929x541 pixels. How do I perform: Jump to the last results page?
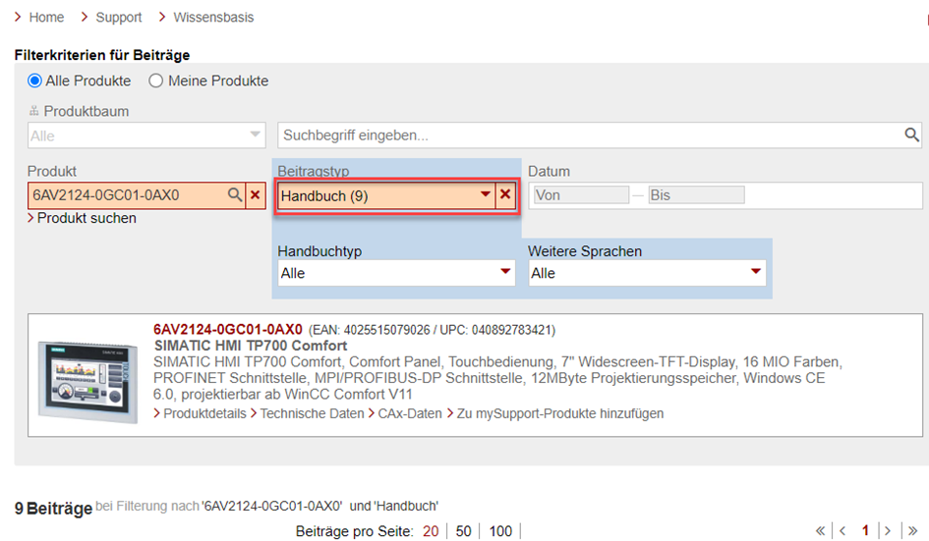912,531
